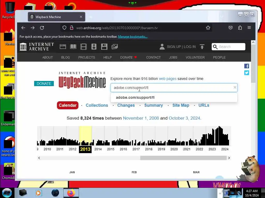Open a new tab with plus button
The image size is (265, 198).
pyautogui.click(x=91, y=17)
